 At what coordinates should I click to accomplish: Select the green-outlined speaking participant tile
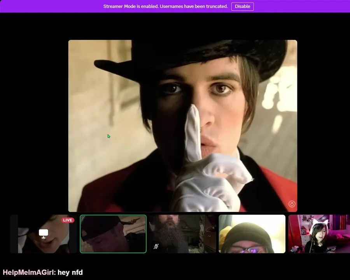(x=113, y=234)
